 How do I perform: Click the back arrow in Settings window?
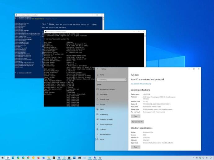point(97,69)
